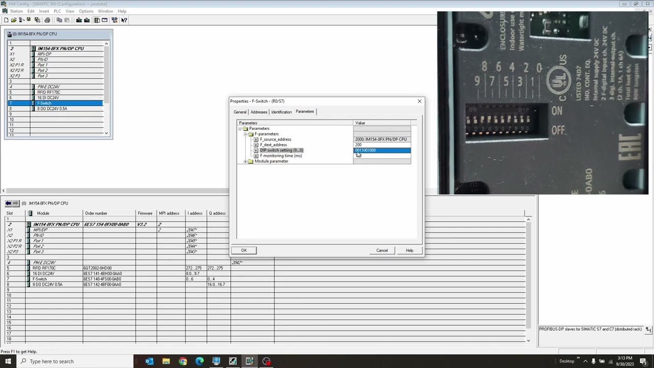Screen dimensions: 654x368
Task: Click order number 6ES7 148-4FS00-0AB0
Action: click(103, 279)
